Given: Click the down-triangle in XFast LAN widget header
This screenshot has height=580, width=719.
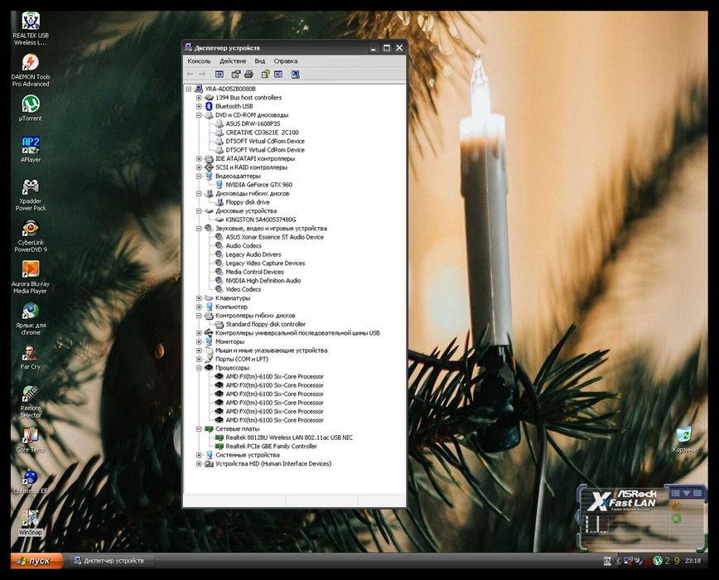Looking at the screenshot, I should (x=686, y=493).
